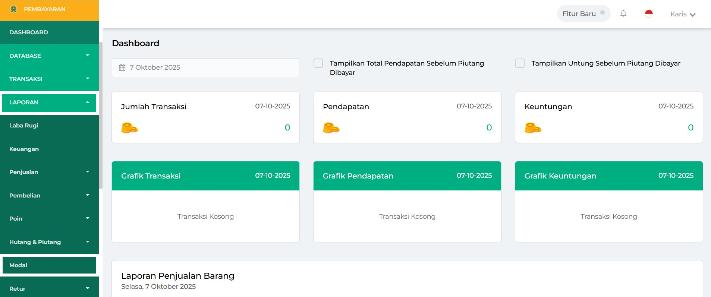Click the Indonesian flag language icon
The image size is (711, 297).
click(649, 14)
